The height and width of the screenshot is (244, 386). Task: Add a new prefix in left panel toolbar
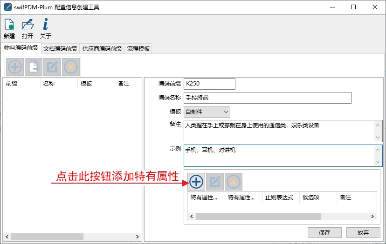tap(15, 67)
